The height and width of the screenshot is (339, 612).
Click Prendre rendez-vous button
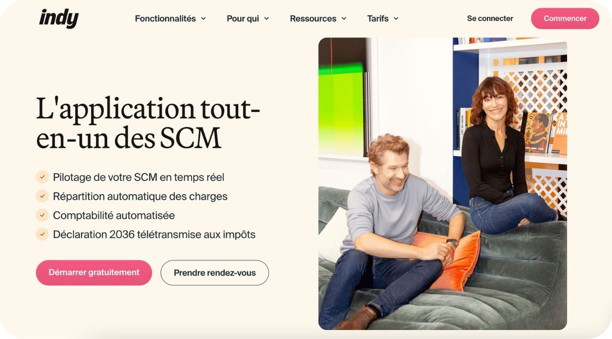[214, 273]
